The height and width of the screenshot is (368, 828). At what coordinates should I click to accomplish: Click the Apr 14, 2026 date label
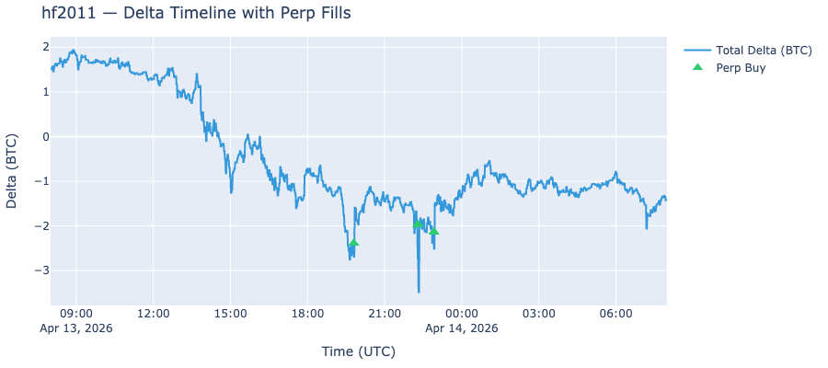tap(462, 328)
